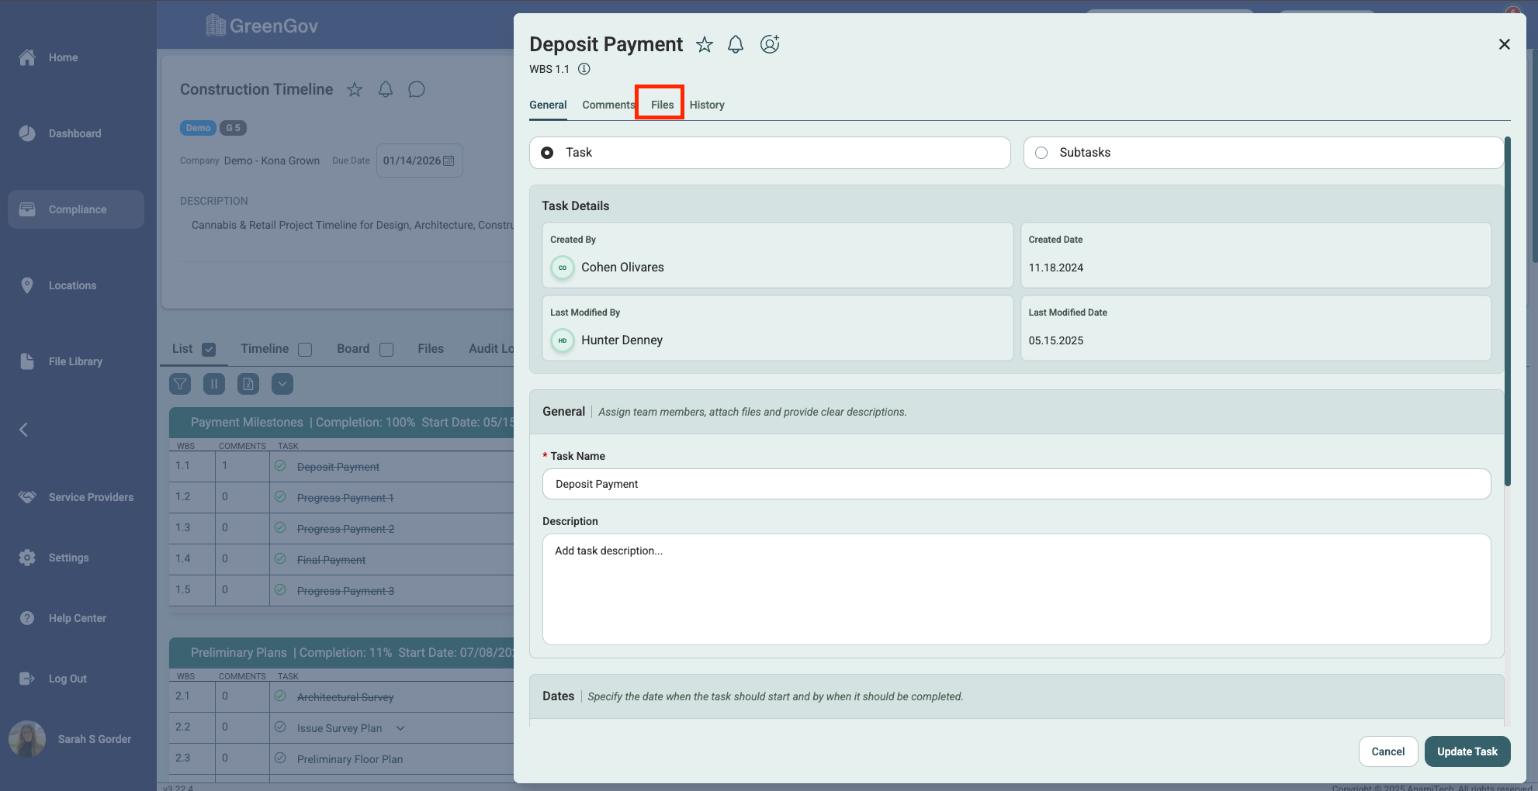Open the History tab

706,105
